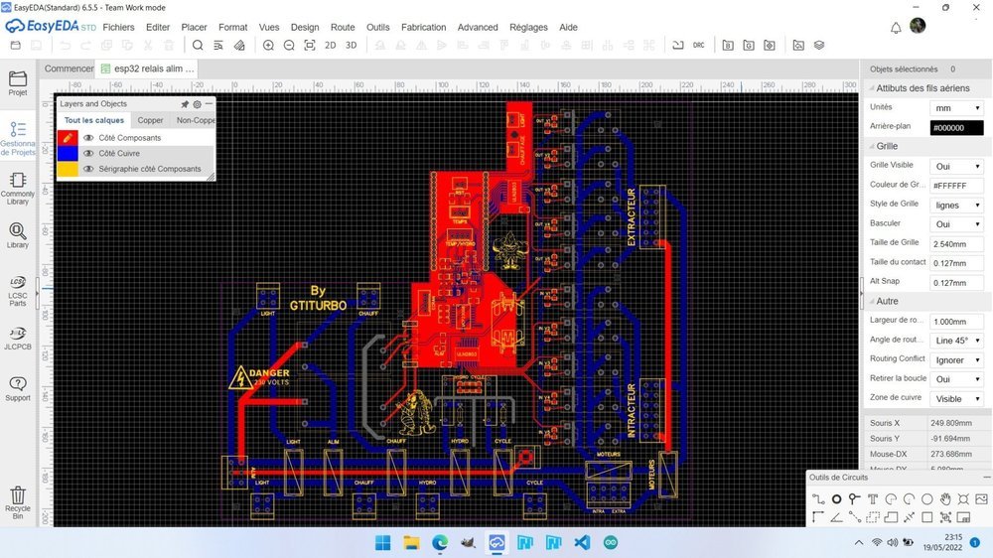Switch to 3D view
Image resolution: width=993 pixels, height=558 pixels.
[x=351, y=45]
